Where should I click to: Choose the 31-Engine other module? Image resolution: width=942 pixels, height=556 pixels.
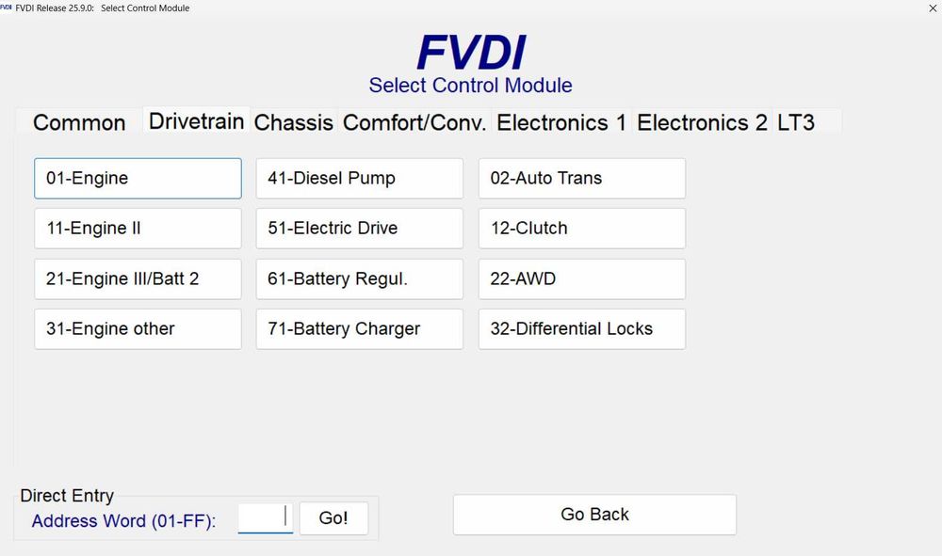(138, 329)
